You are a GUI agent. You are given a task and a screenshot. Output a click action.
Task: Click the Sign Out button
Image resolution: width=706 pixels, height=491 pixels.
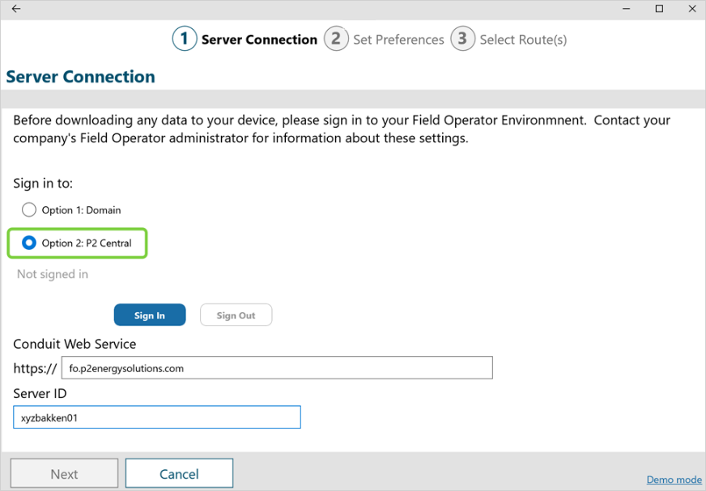pos(236,315)
